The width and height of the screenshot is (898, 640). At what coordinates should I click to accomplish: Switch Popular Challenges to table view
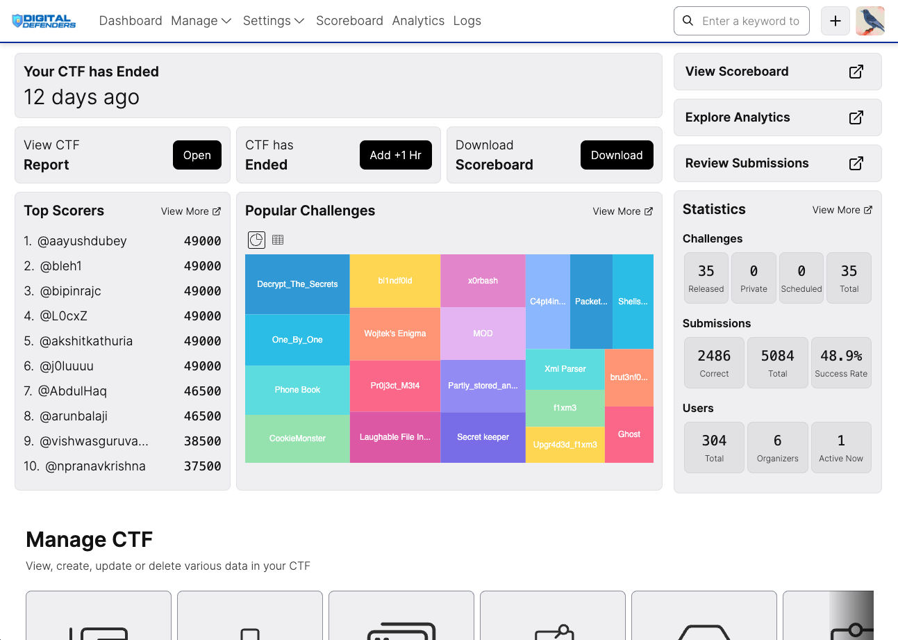pos(278,240)
